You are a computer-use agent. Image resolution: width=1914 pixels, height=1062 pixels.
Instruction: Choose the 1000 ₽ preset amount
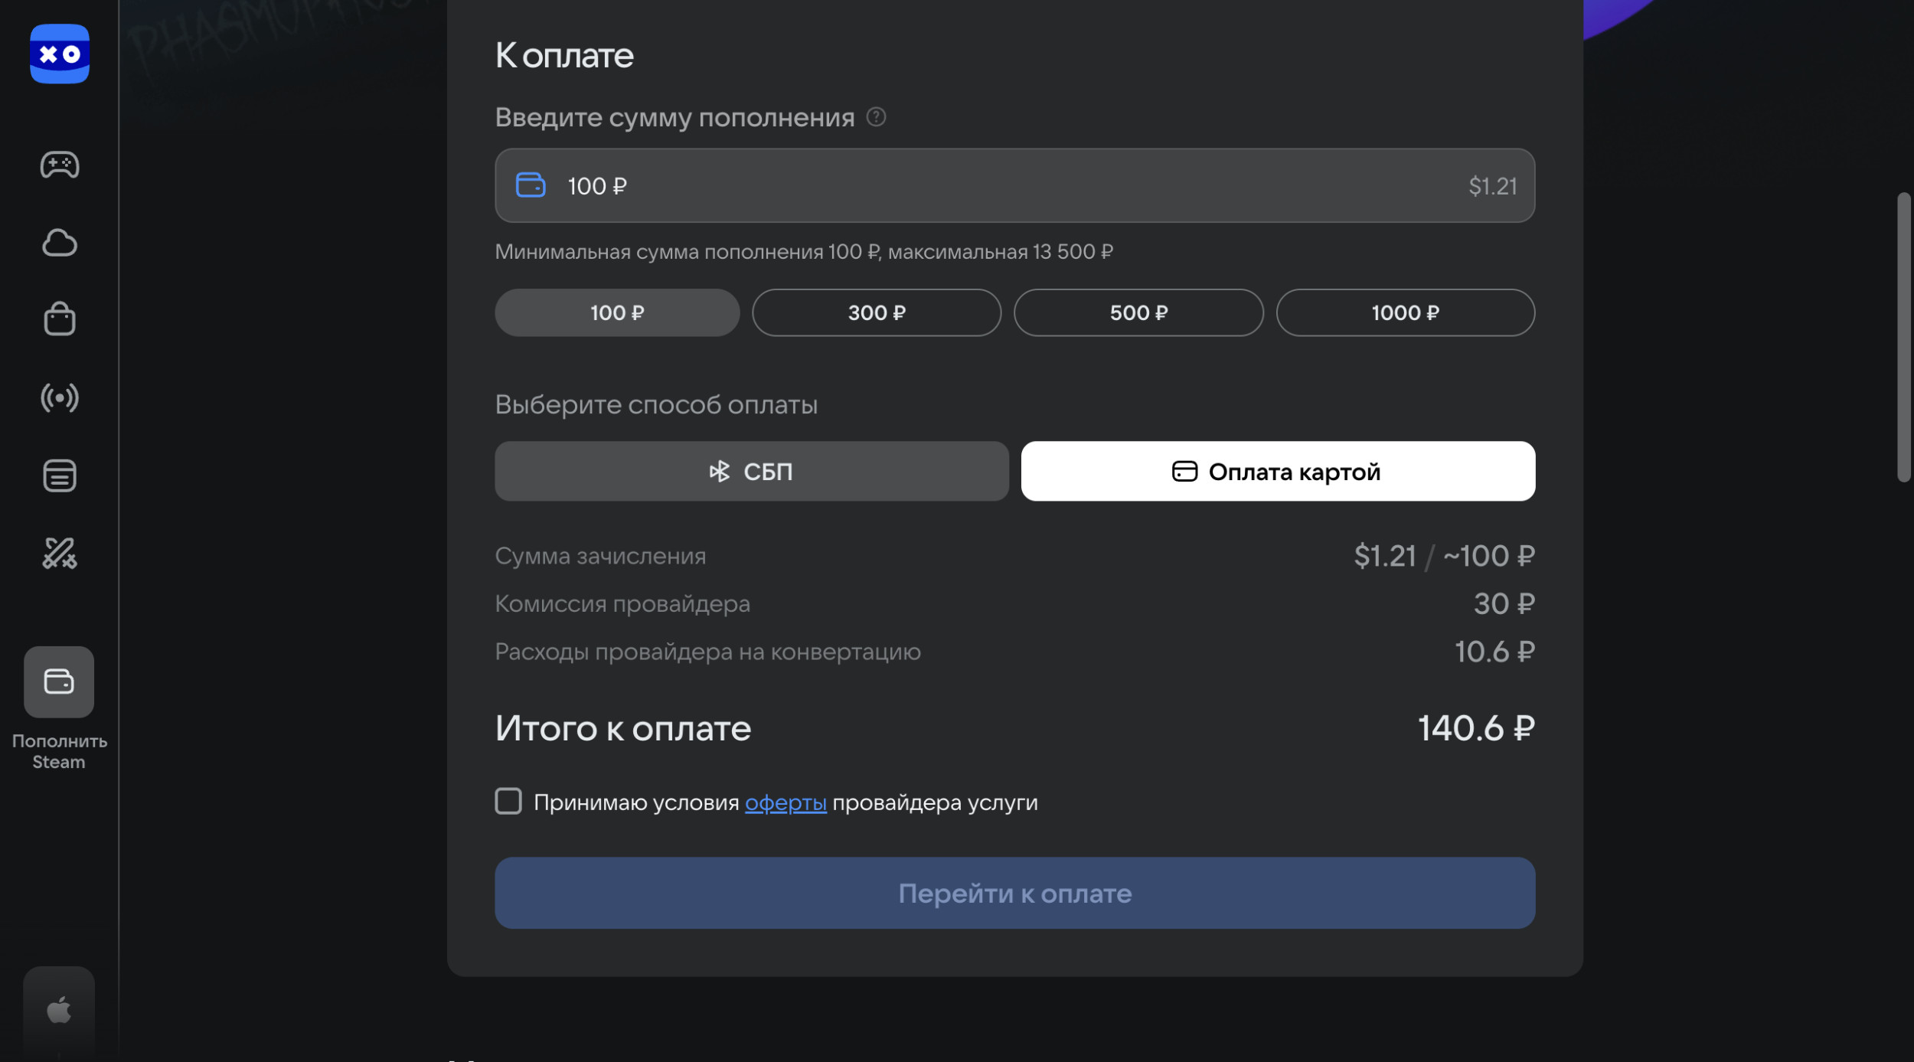pos(1405,312)
